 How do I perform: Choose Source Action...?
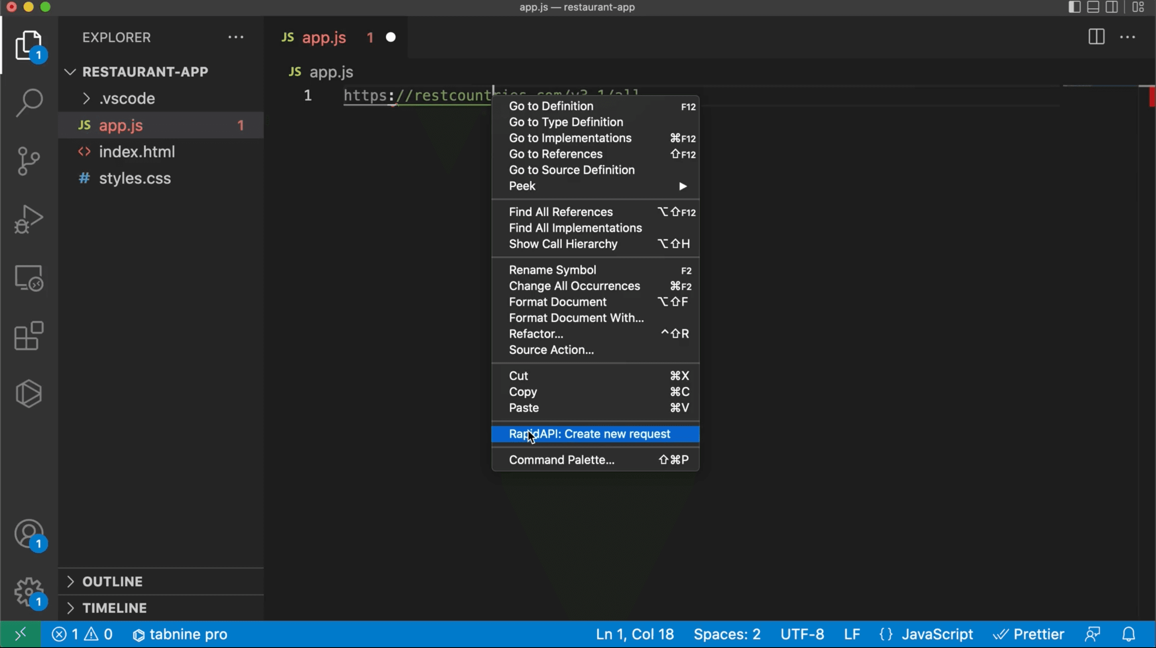[596, 350]
